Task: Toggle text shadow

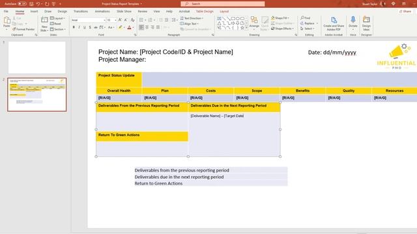Action: (x=90, y=27)
